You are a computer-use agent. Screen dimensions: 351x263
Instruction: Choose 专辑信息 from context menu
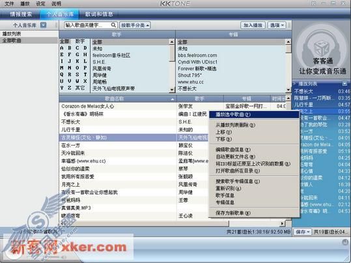(254, 202)
